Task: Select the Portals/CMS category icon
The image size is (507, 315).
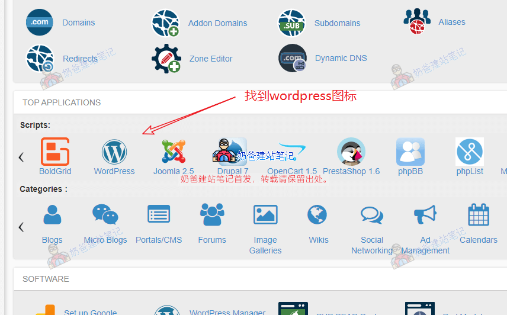Action: click(x=159, y=214)
